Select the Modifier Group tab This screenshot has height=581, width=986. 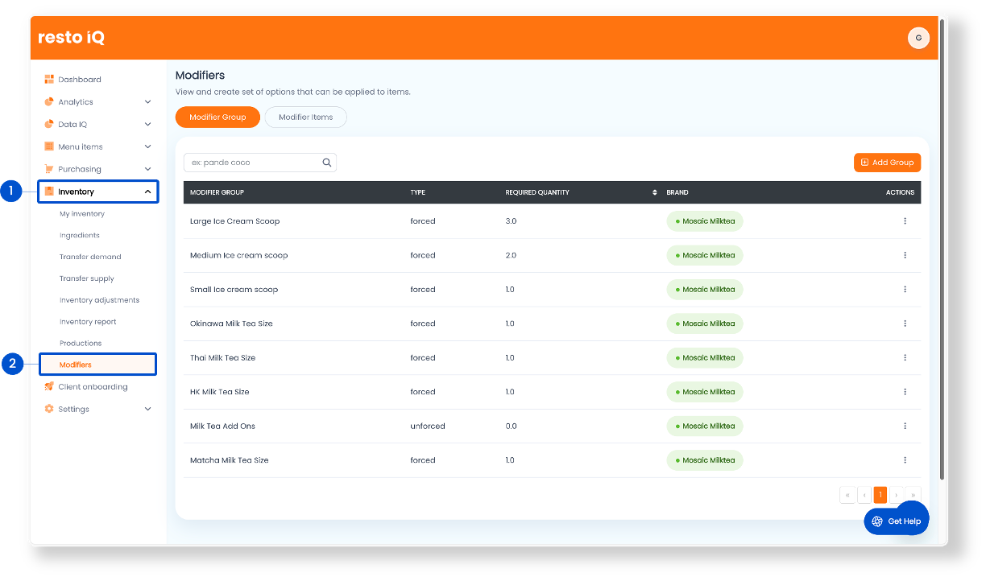click(217, 117)
